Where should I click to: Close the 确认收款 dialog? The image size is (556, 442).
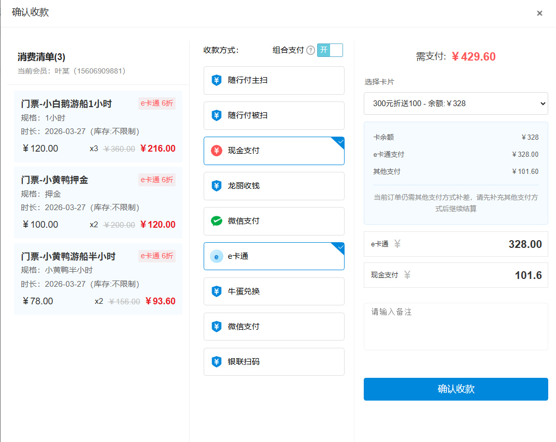pyautogui.click(x=539, y=13)
